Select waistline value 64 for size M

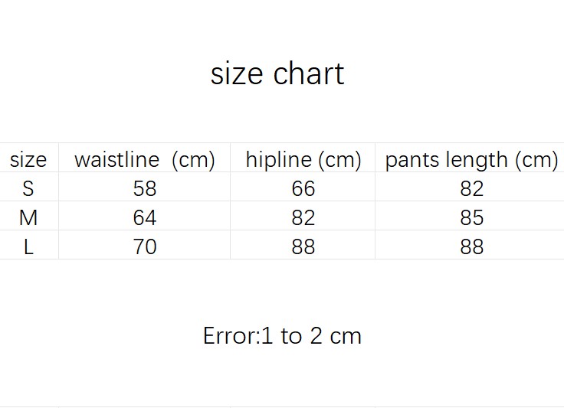click(x=144, y=217)
